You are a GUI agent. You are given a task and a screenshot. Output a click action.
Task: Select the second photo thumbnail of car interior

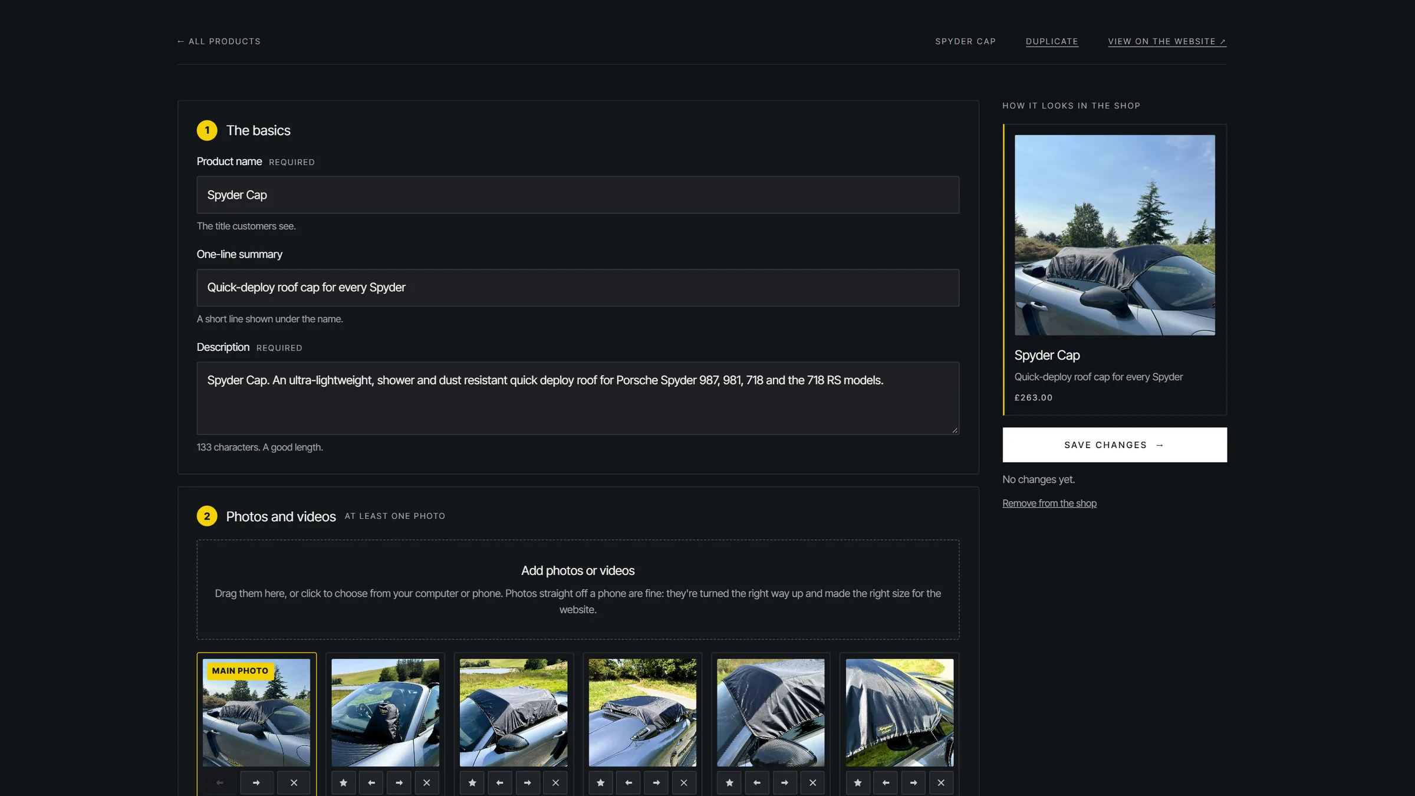click(385, 712)
